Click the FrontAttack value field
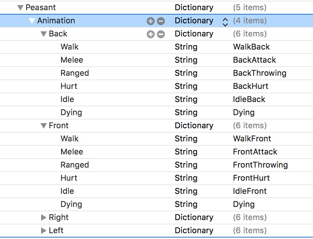 [x=255, y=152]
